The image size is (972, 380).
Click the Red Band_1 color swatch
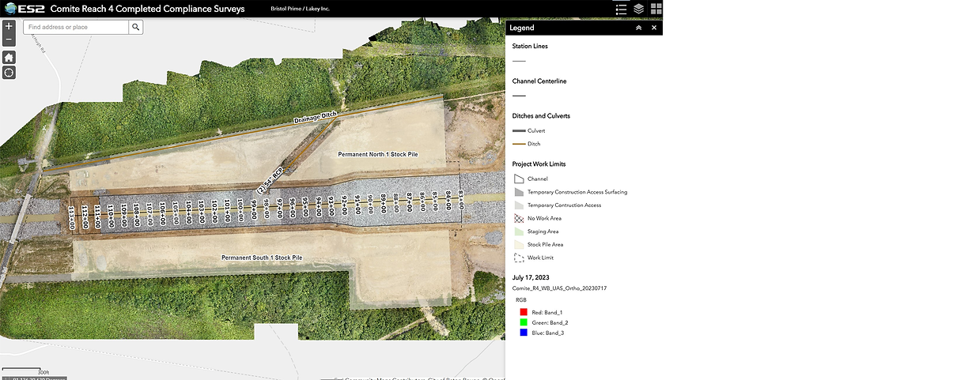[x=524, y=313]
